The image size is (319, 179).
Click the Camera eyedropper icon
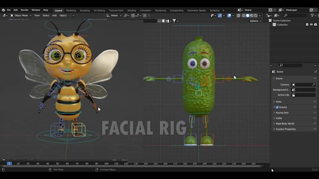coord(314,85)
